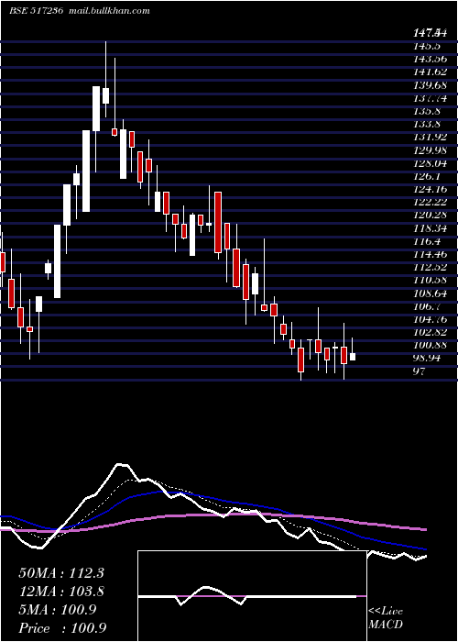Click the <<Live MACD label
The width and height of the screenshot is (458, 642).
pos(386,617)
